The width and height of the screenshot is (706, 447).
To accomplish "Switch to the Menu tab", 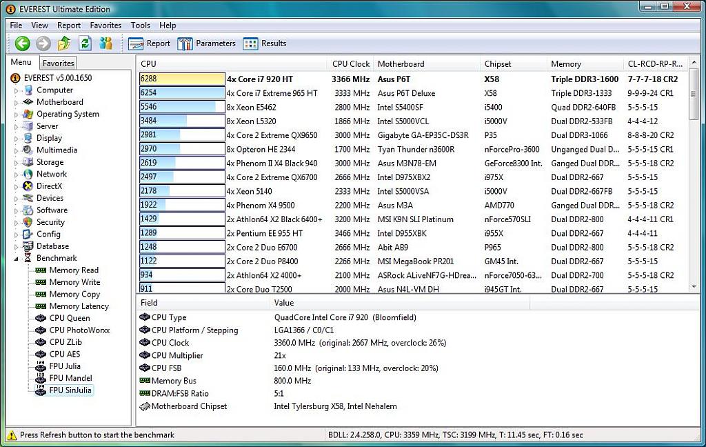I will pyautogui.click(x=21, y=62).
